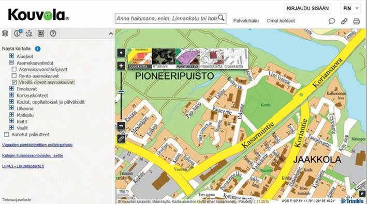The image size is (367, 204).
Task: Open the map layers stack tab
Action: (5, 34)
